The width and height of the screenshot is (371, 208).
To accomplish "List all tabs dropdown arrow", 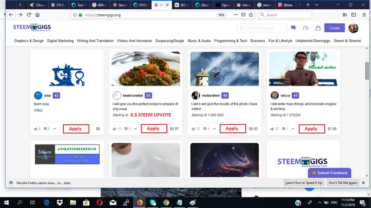I will coord(317,5).
